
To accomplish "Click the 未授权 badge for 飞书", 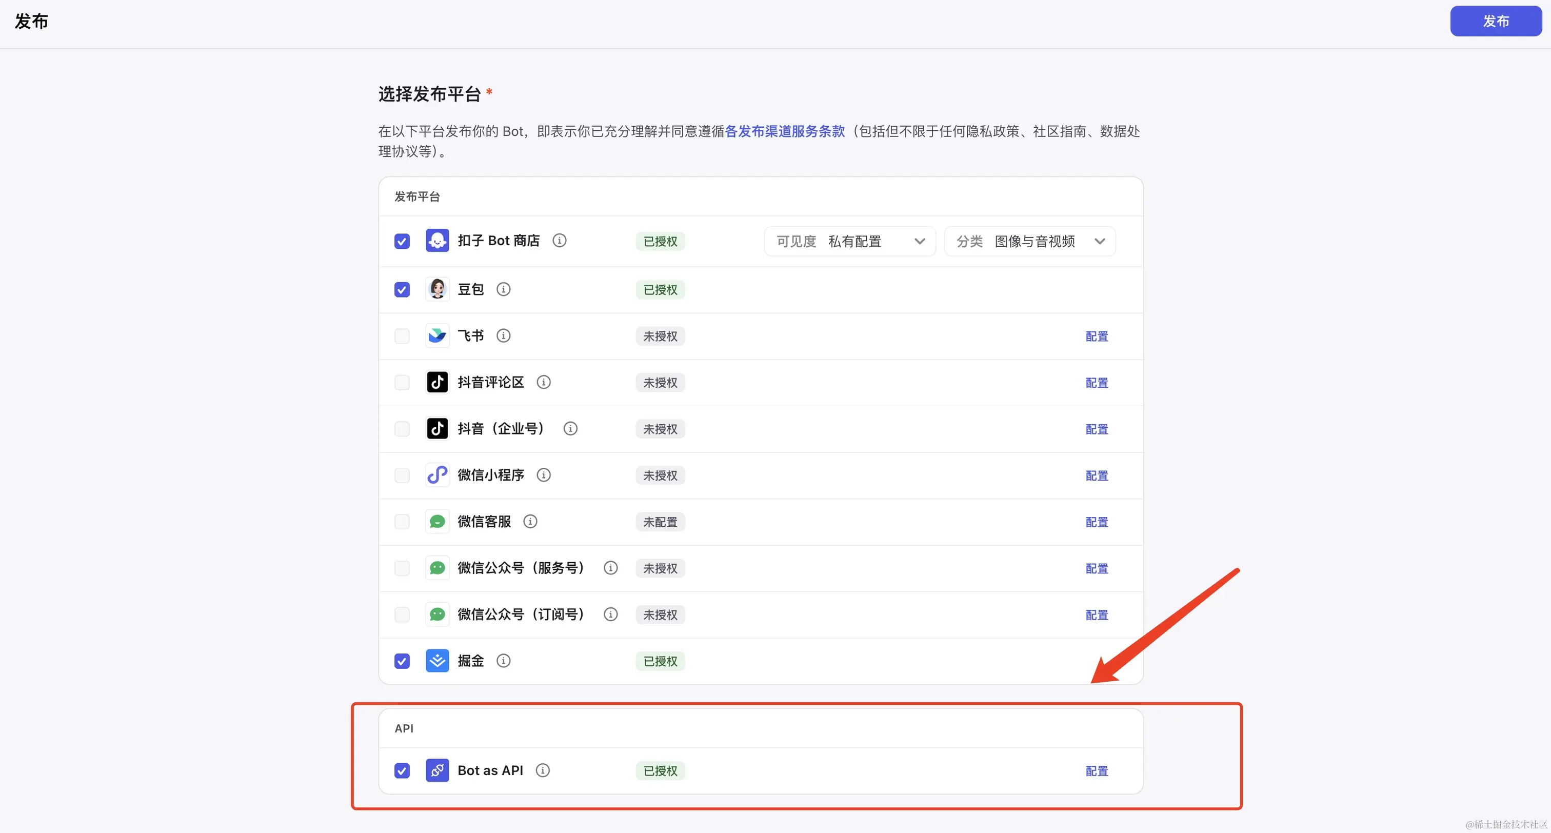I will click(660, 336).
